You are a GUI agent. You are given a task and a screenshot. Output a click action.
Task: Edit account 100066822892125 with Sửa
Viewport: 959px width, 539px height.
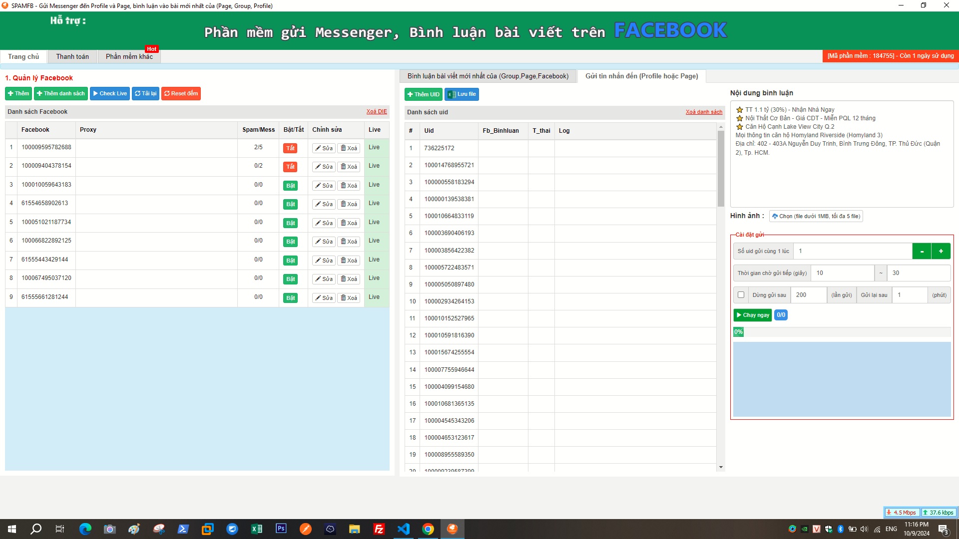(324, 242)
